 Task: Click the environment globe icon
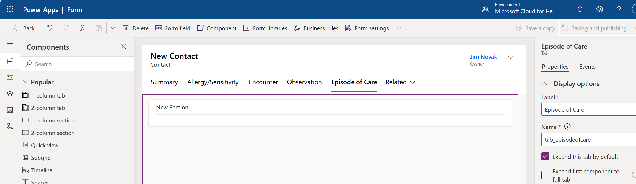pyautogui.click(x=485, y=9)
